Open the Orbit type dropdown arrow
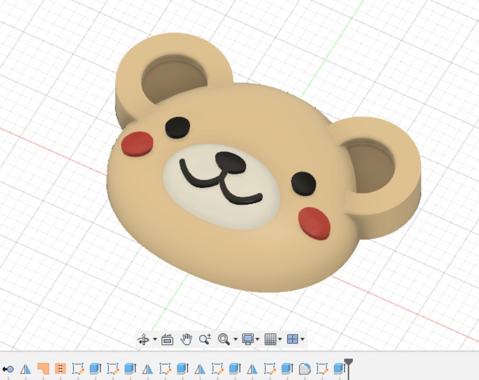479x380 pixels. coord(155,339)
